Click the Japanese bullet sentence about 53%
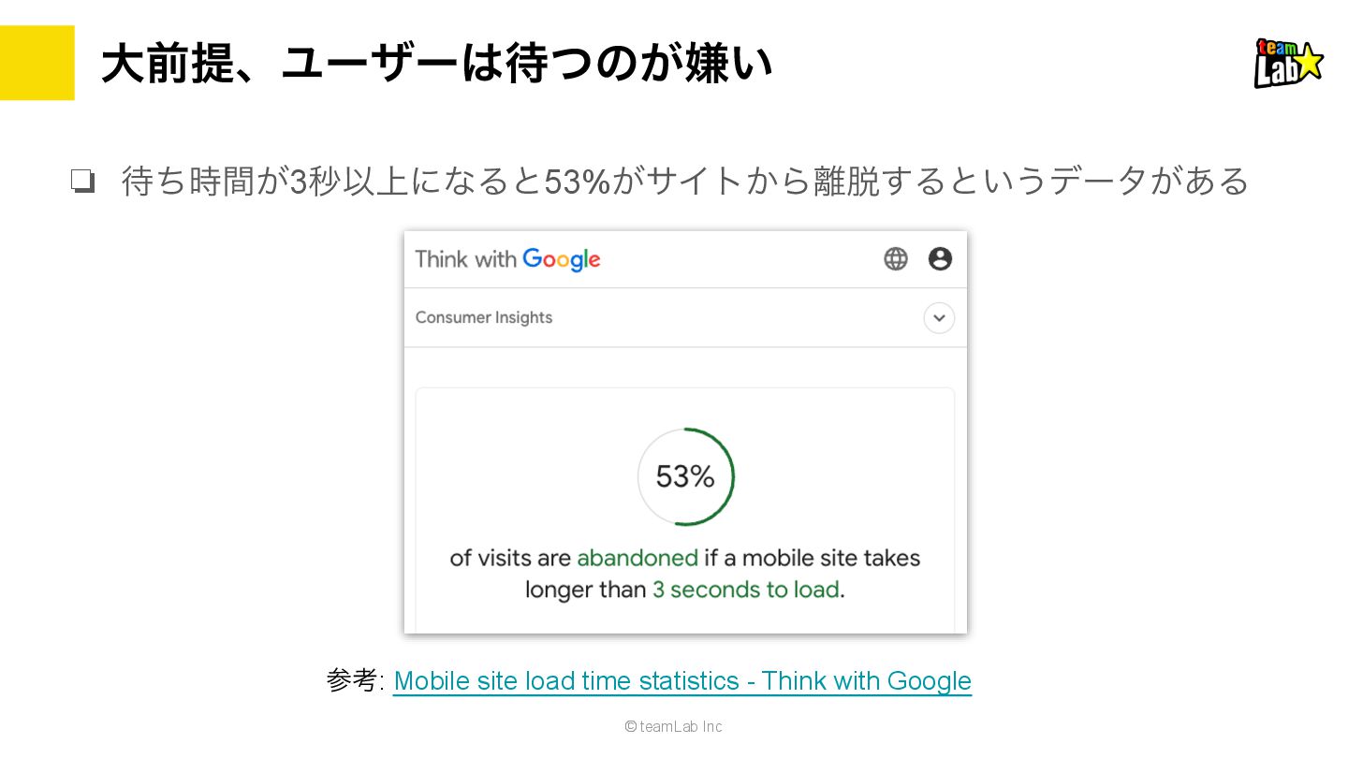The height and width of the screenshot is (758, 1348). (x=685, y=181)
